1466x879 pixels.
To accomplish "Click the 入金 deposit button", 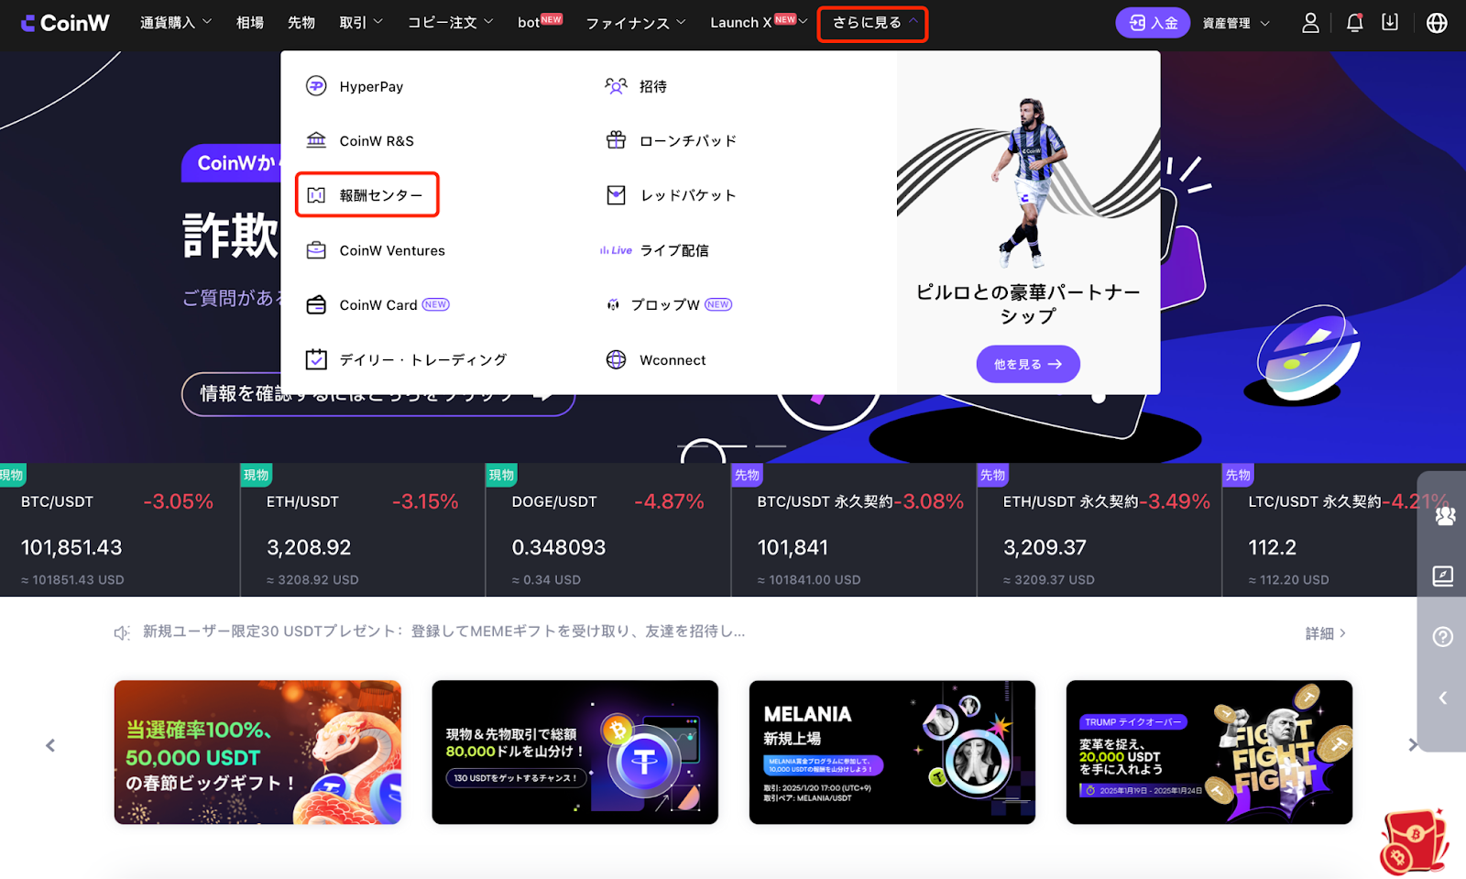I will [1153, 23].
